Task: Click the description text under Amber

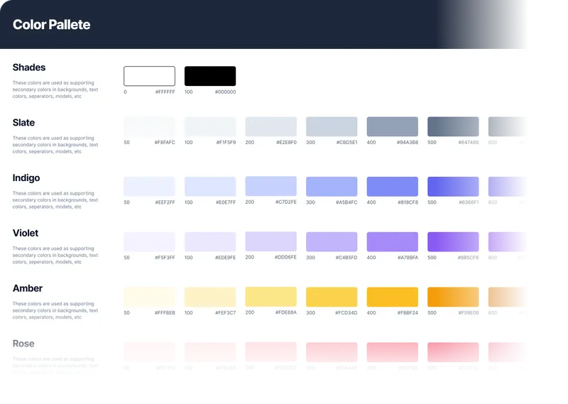Action: (55, 310)
